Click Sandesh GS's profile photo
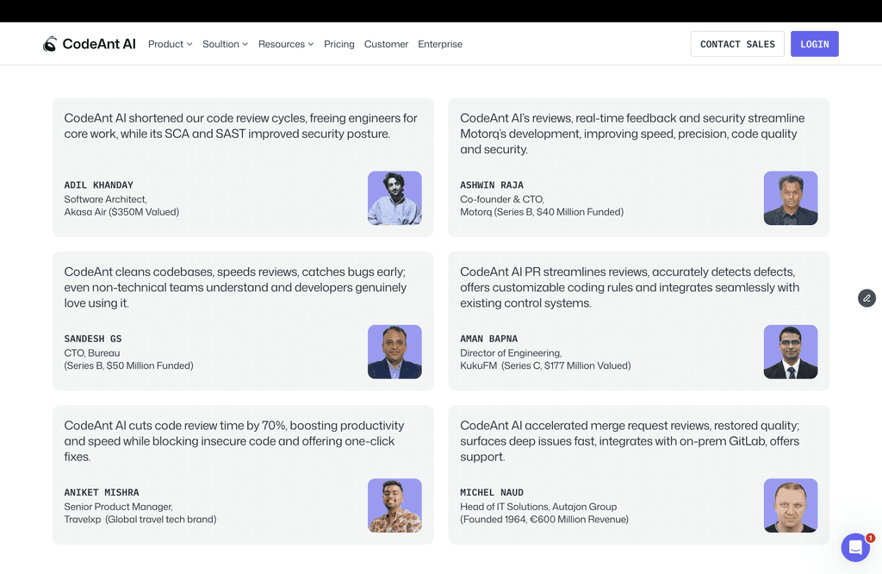This screenshot has height=574, width=882. pos(394,352)
